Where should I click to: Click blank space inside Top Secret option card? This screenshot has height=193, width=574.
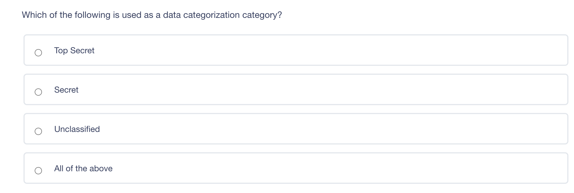(x=308, y=50)
